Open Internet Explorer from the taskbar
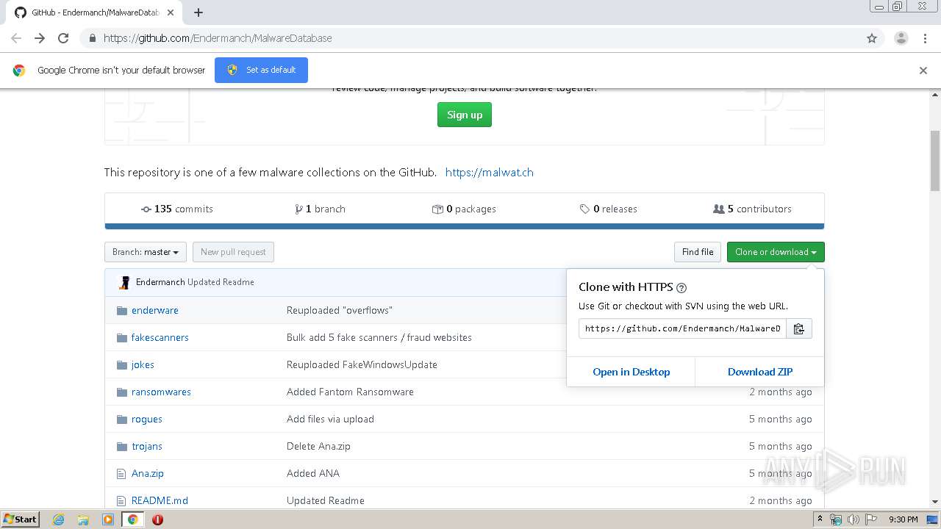The width and height of the screenshot is (941, 529). click(x=58, y=519)
